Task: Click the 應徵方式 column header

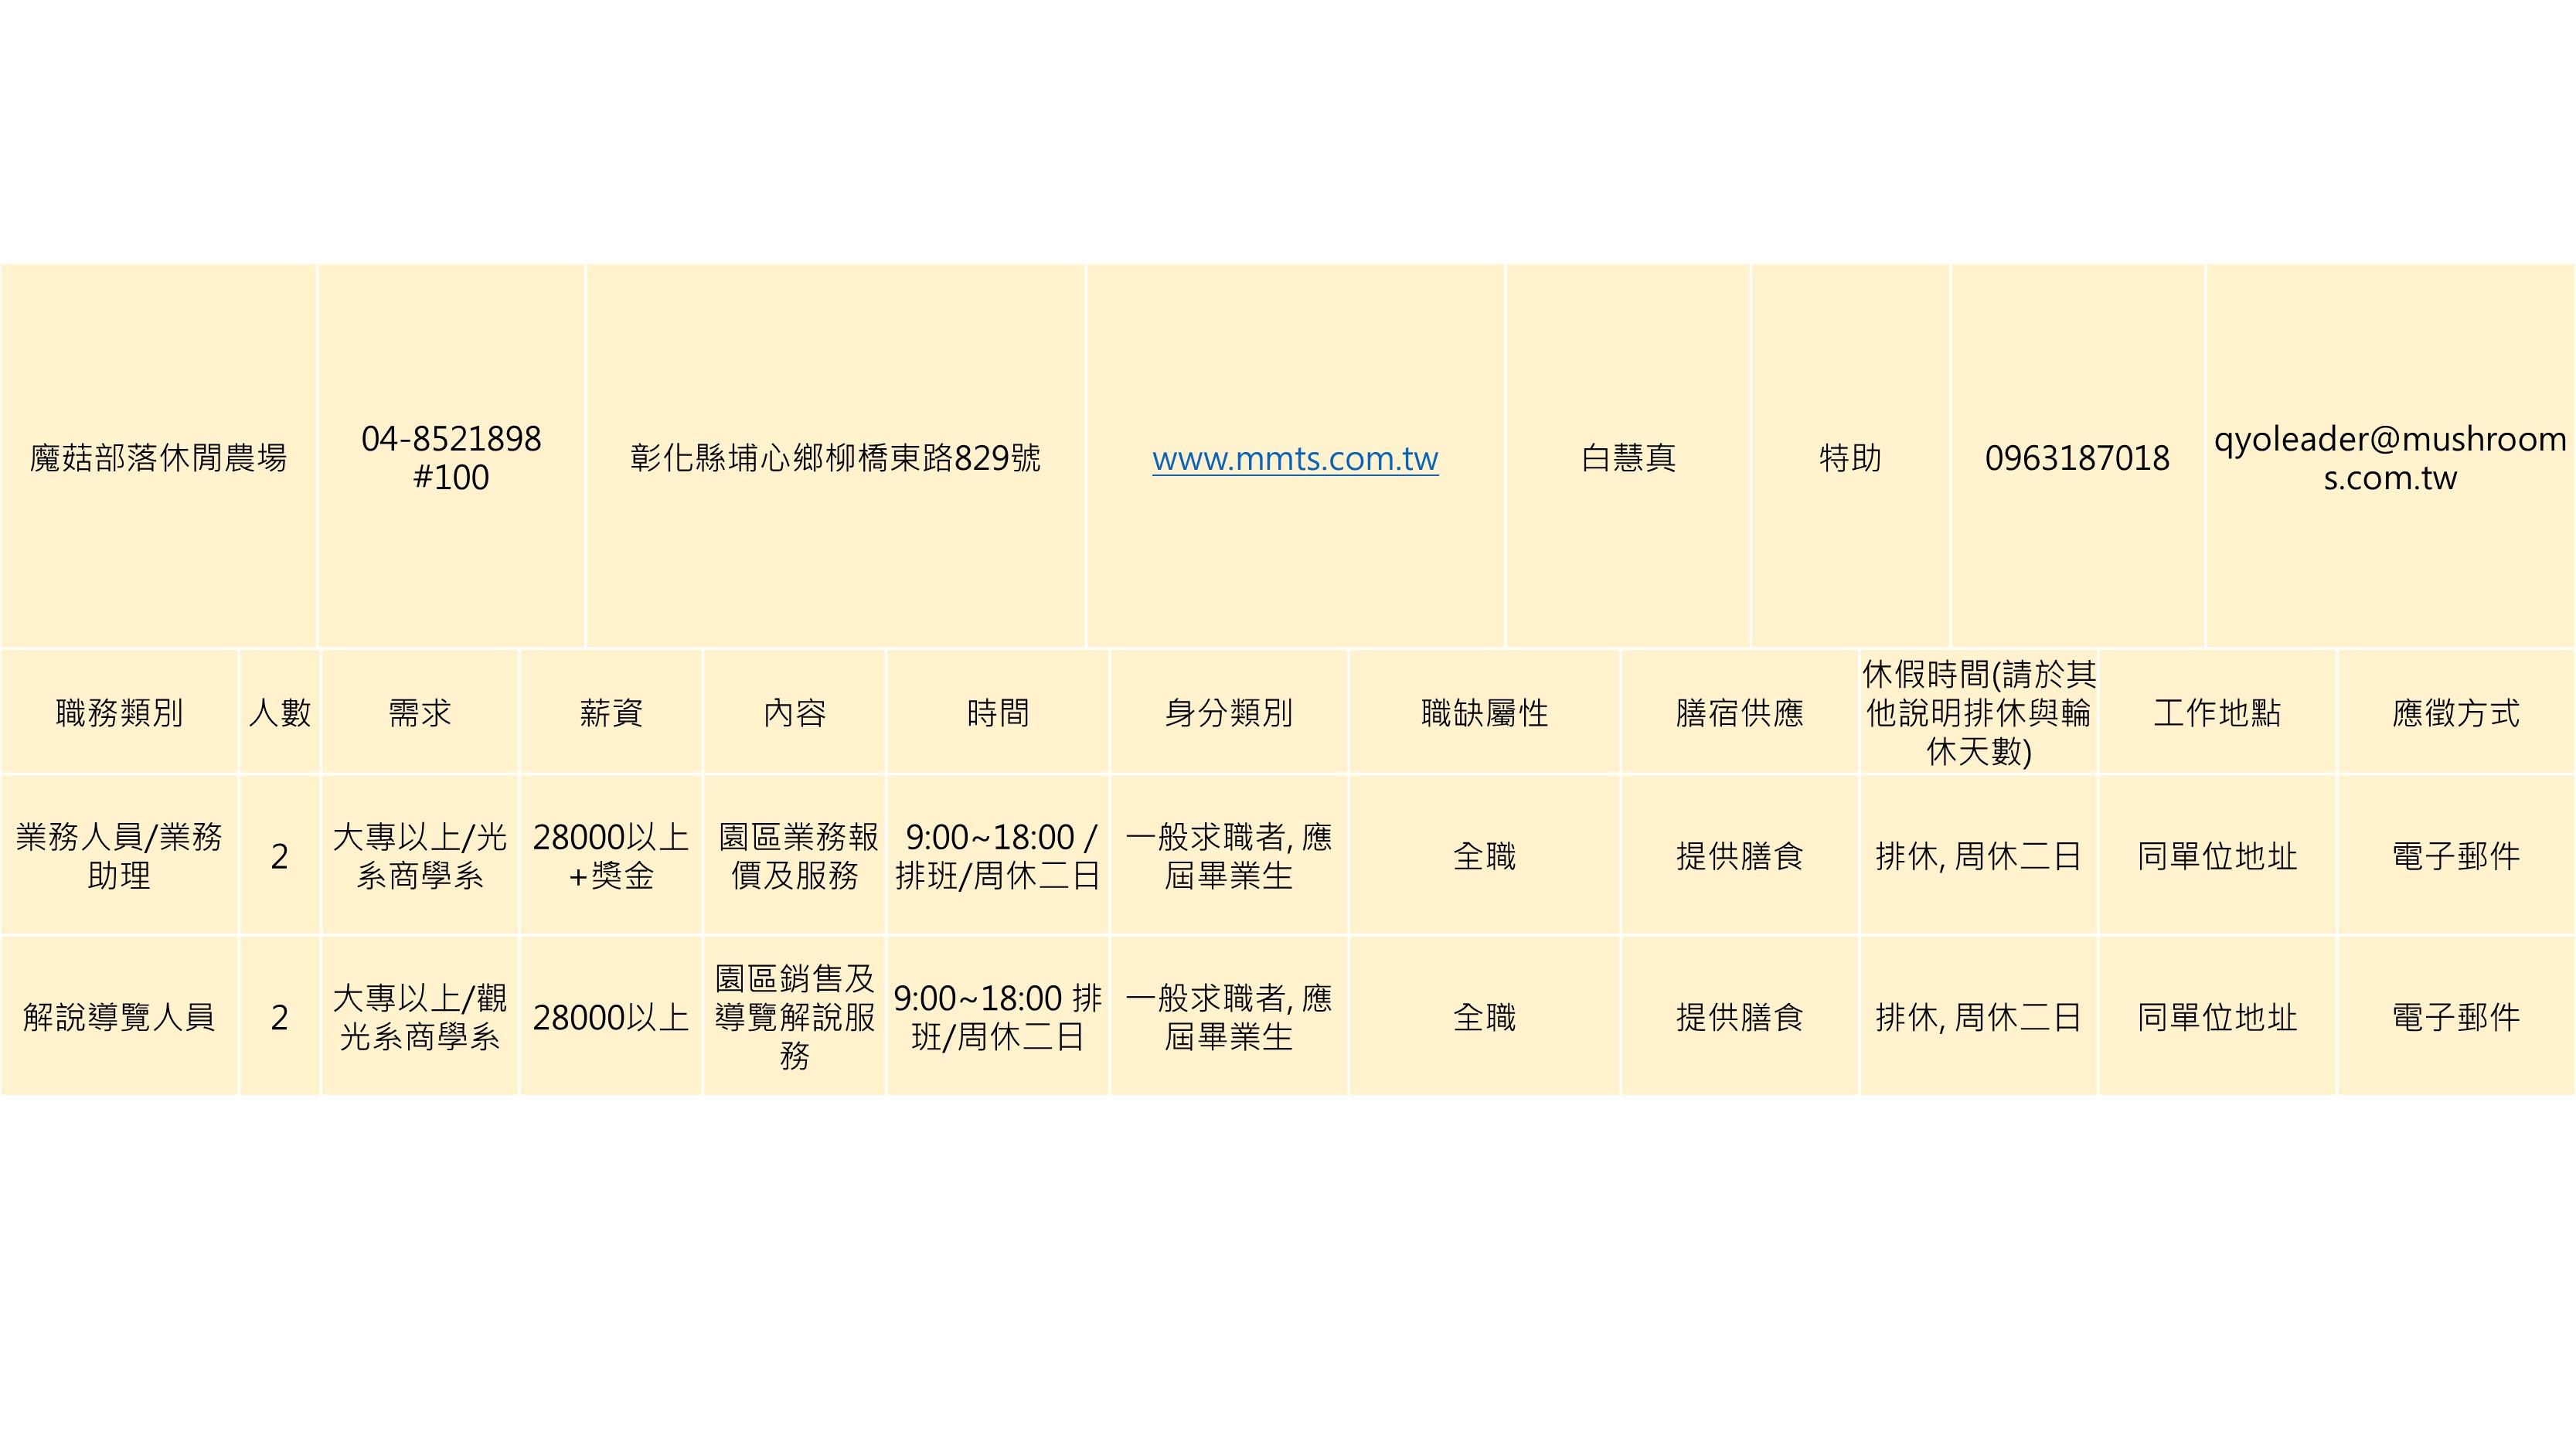Action: tap(2456, 712)
